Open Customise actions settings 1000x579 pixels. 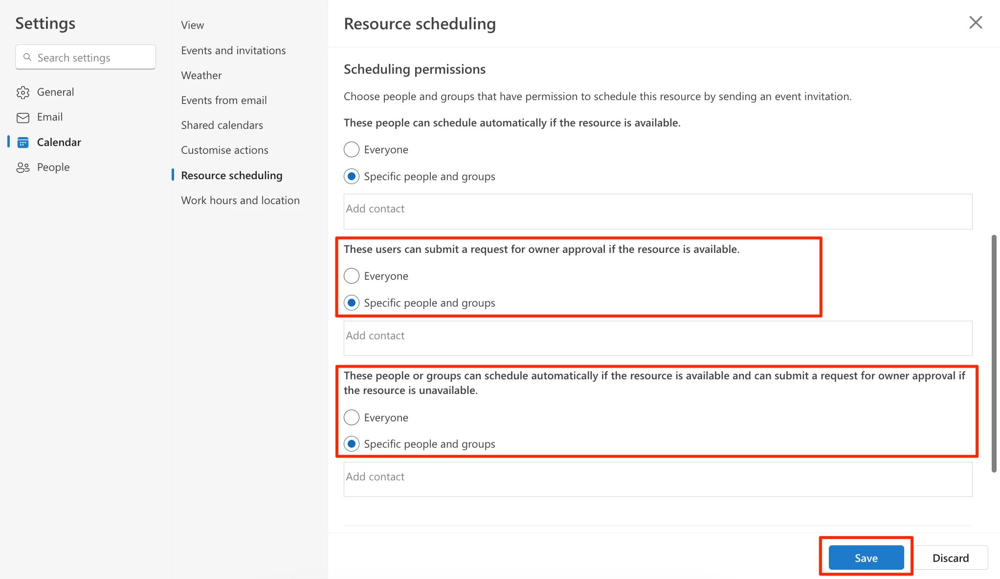224,150
